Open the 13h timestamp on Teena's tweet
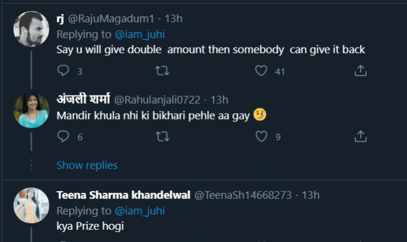Image resolution: width=407 pixels, height=242 pixels. coord(310,195)
